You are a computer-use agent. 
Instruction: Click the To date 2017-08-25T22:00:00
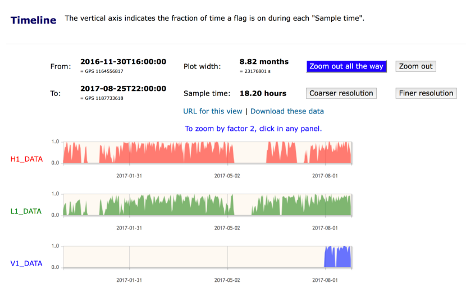[x=123, y=89]
